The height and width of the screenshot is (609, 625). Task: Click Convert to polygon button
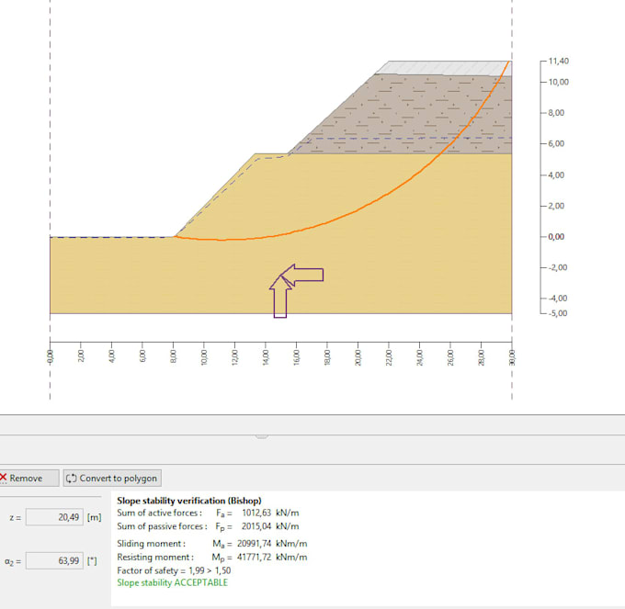[x=112, y=478]
